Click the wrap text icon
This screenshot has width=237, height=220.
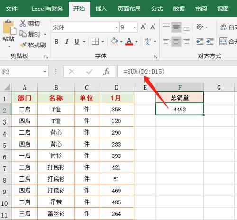pos(223,27)
